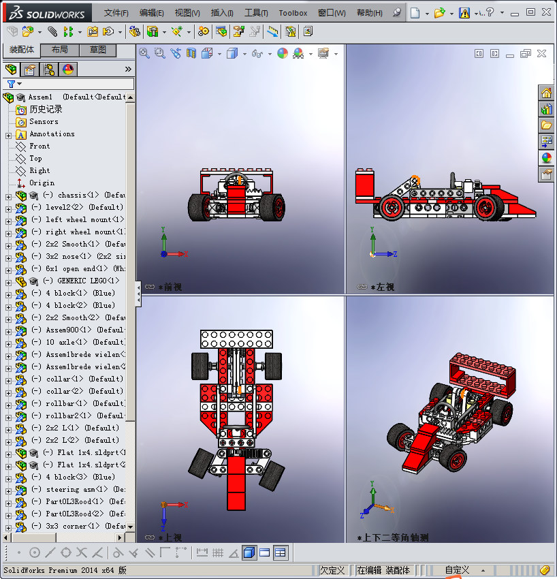Open the View Orientation dropdown arrow
The width and height of the screenshot is (557, 579).
pos(220,54)
